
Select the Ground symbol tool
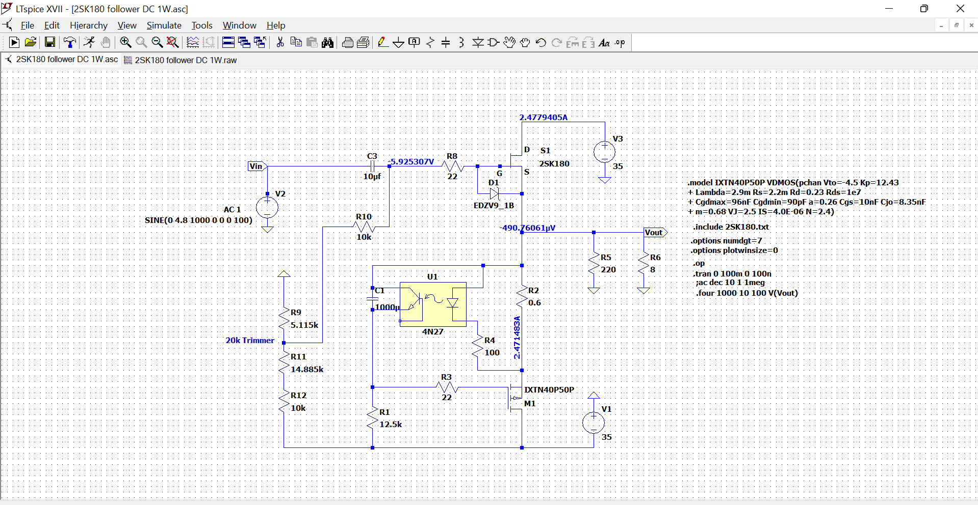(399, 43)
